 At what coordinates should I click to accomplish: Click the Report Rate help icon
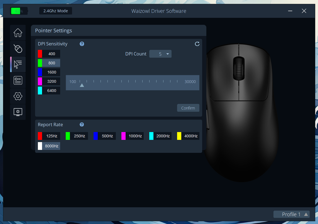[82, 125]
